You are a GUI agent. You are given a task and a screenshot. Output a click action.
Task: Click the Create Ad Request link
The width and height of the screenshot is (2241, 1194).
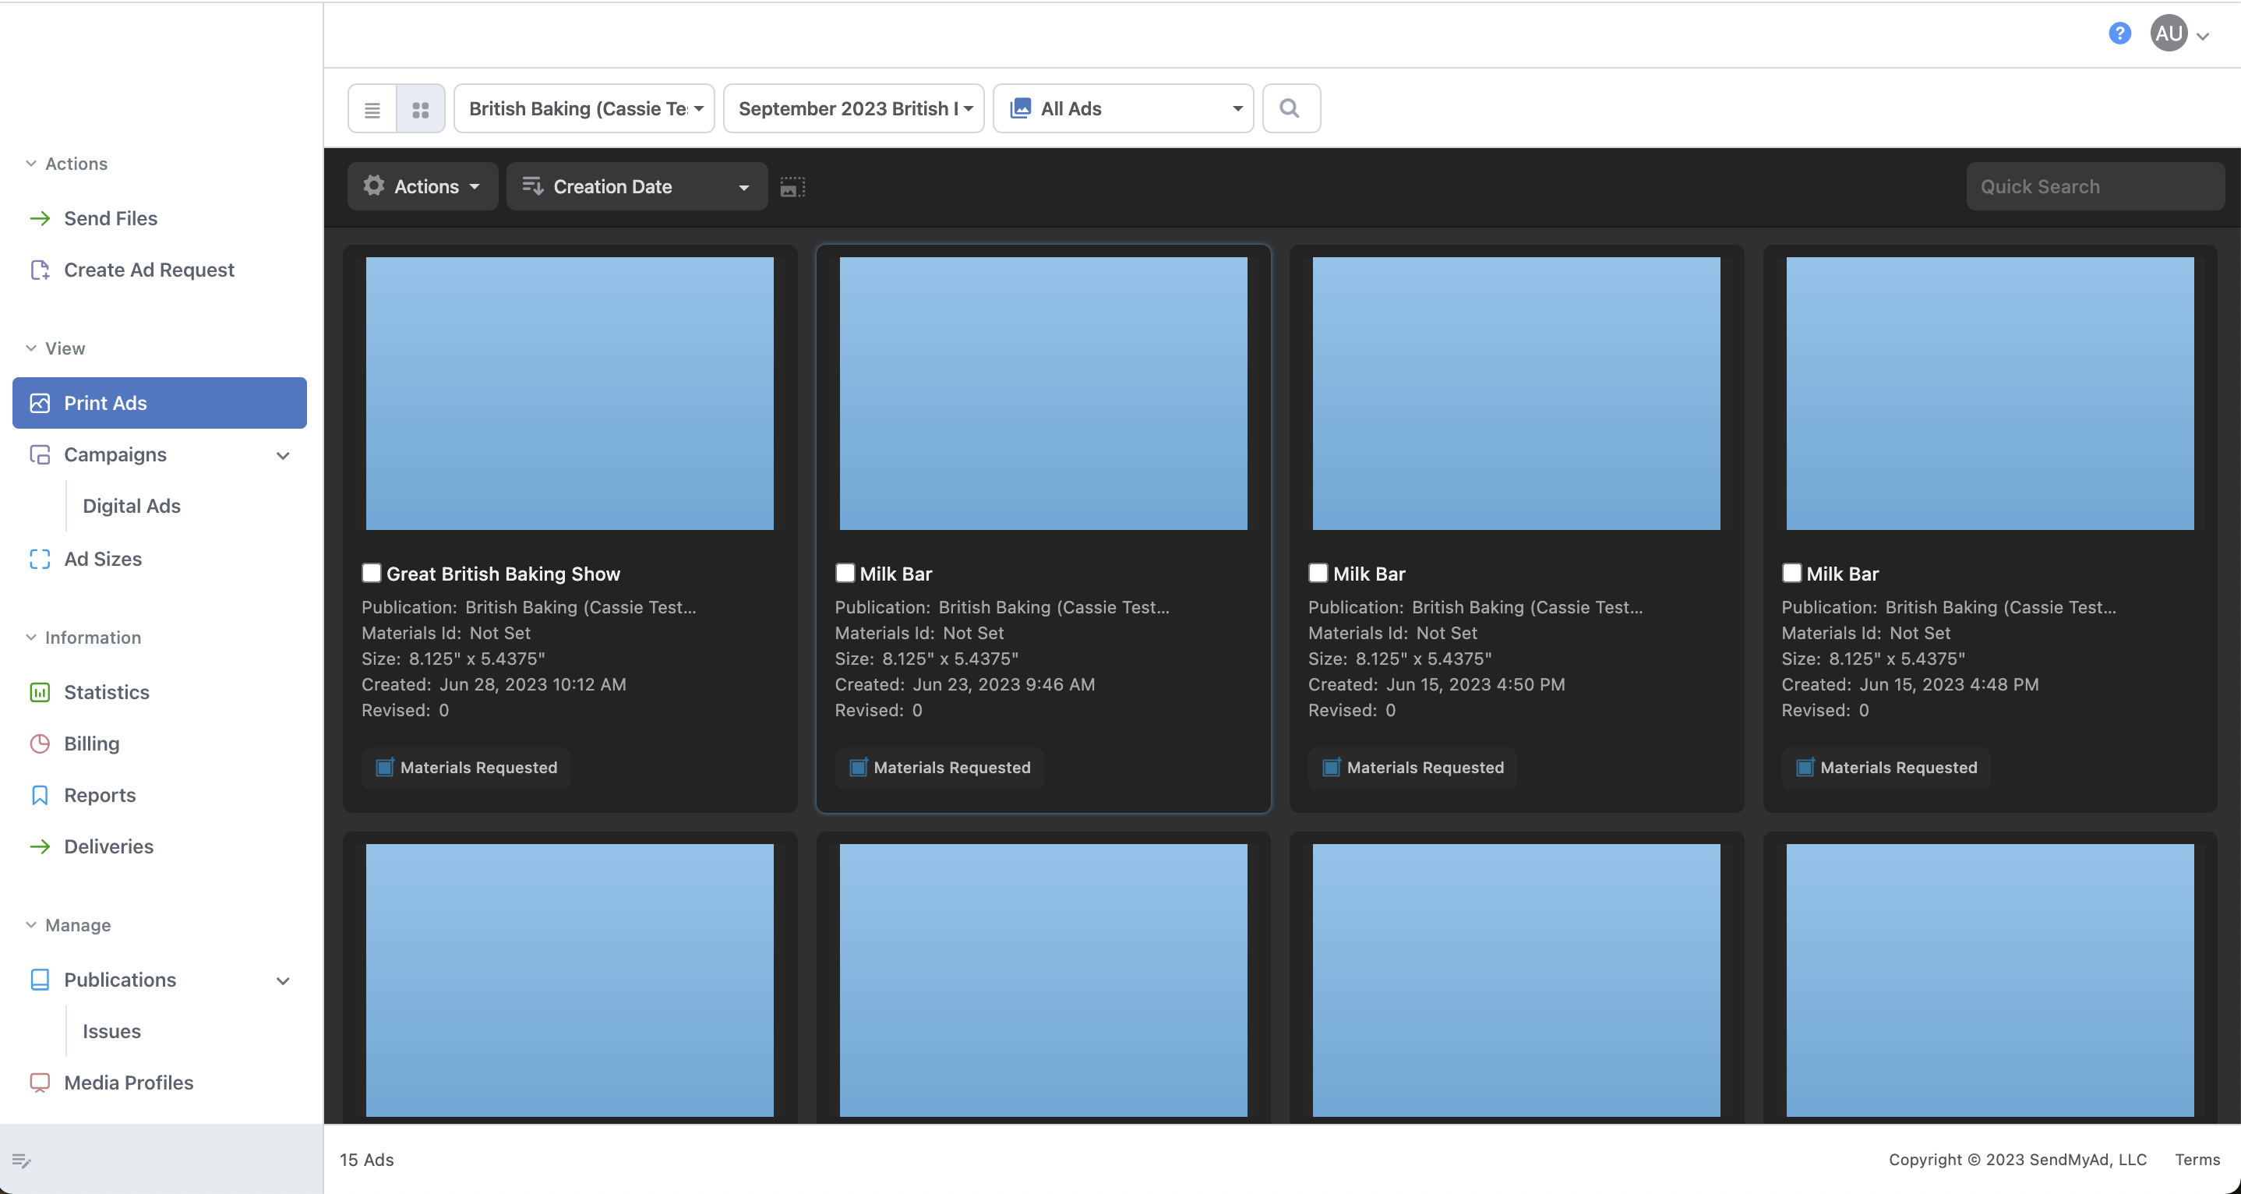tap(149, 270)
